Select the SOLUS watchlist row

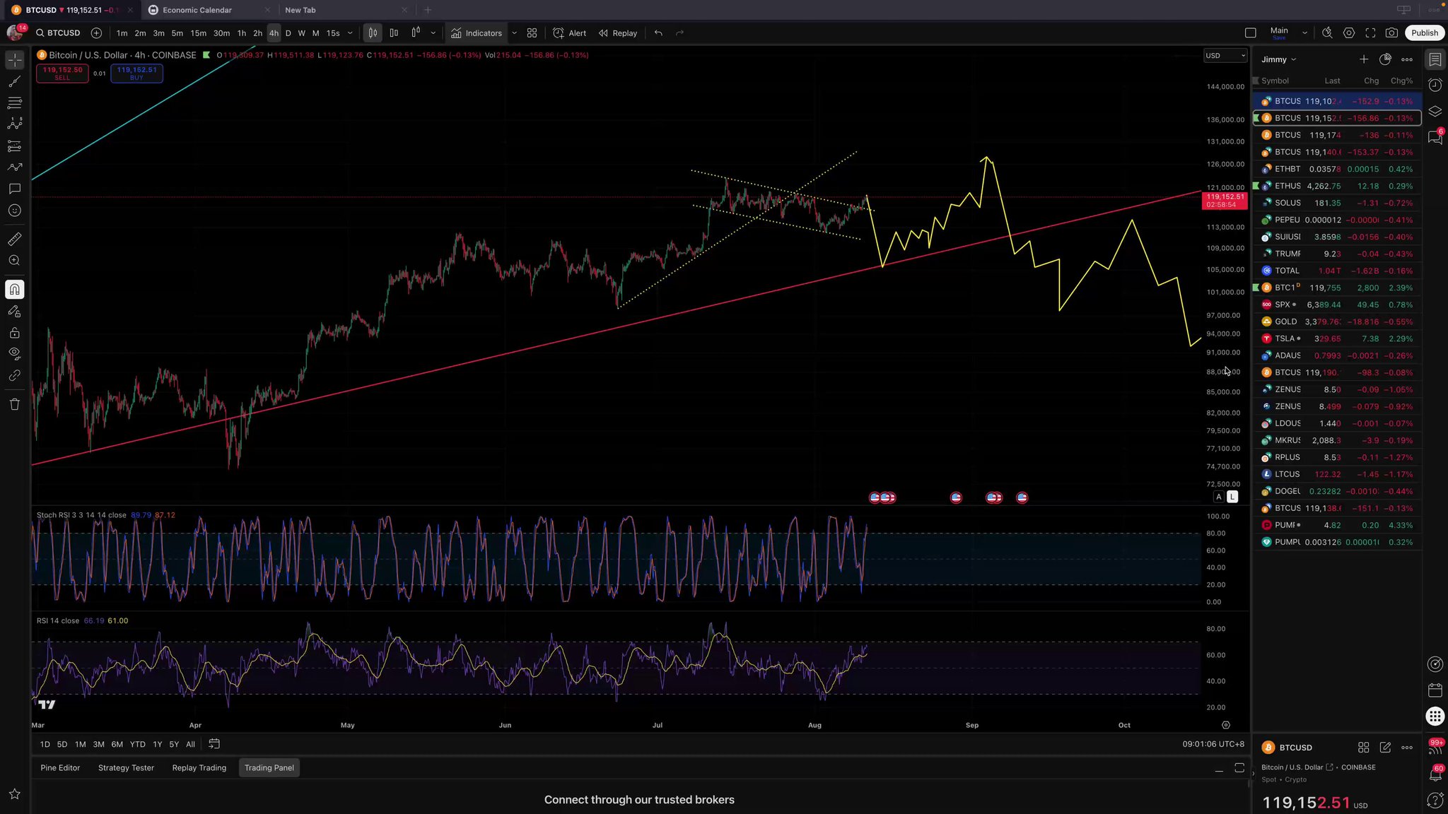pos(1337,203)
